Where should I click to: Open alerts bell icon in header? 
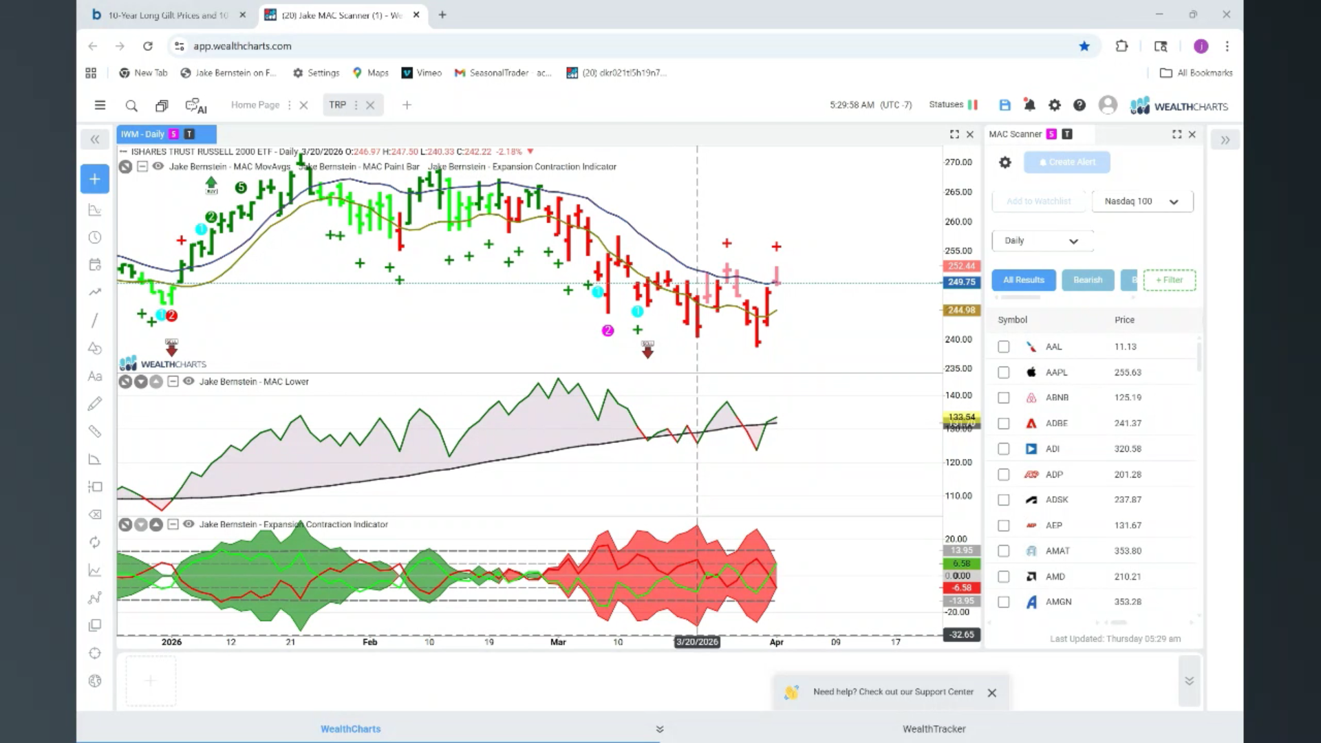1029,105
